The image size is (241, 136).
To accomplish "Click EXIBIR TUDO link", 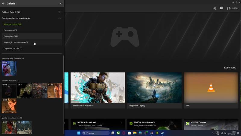I will click(230, 68).
